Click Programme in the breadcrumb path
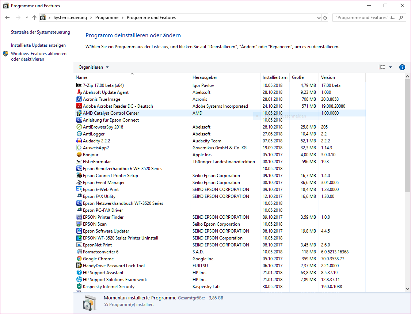This screenshot has width=411, height=314. 107,18
